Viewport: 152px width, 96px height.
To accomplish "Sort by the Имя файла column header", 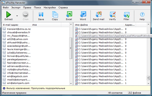I will point(99,25).
